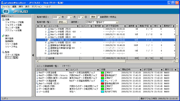Open the ファイル menu
This screenshot has height=101, width=180.
pyautogui.click(x=6, y=7)
